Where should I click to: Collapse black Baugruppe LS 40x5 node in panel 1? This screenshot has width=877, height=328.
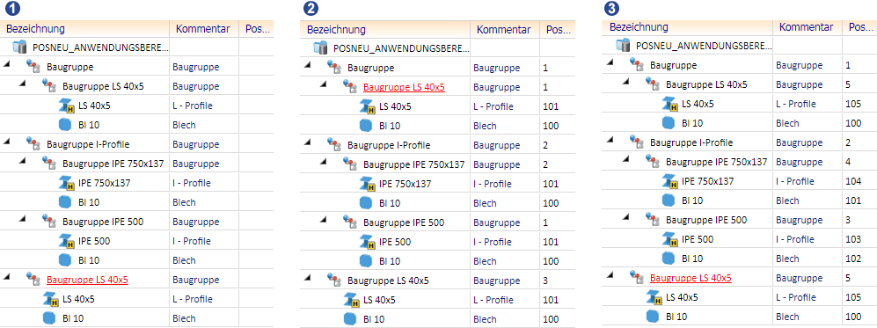coord(22,84)
